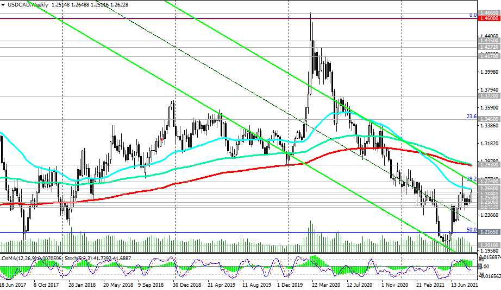Select the 0.0 Fibonacci level text
501x290 pixels.
coord(473,15)
